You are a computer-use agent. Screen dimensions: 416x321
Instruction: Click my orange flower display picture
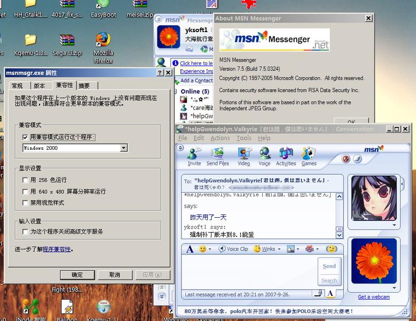click(x=374, y=261)
